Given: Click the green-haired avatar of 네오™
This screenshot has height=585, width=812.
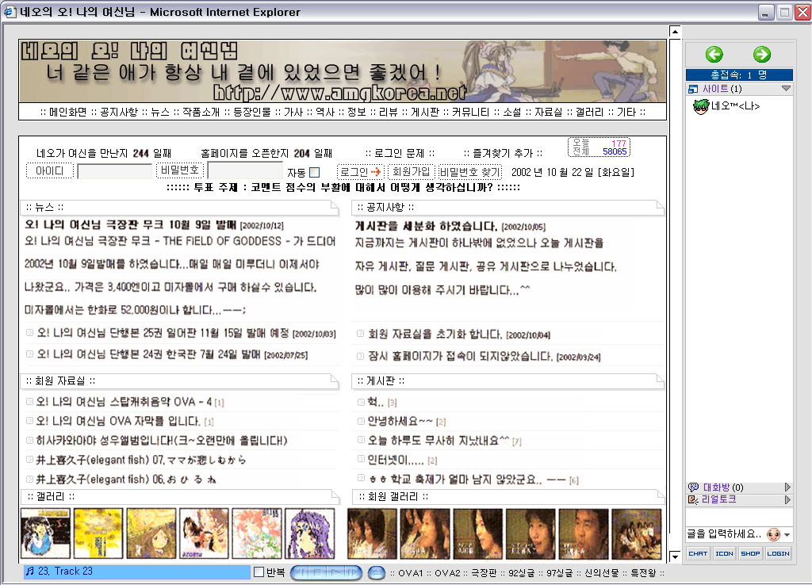Looking at the screenshot, I should pos(701,107).
